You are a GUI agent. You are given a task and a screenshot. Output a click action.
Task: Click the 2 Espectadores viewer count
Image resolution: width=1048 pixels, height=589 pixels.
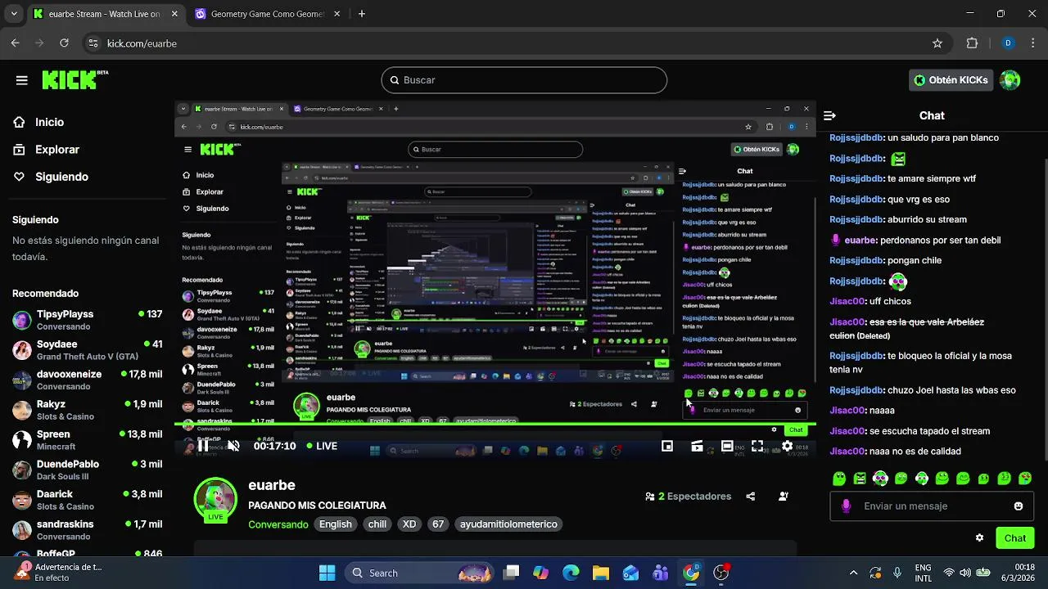(688, 497)
